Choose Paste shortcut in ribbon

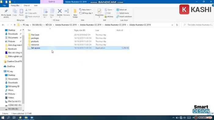pos(32,16)
